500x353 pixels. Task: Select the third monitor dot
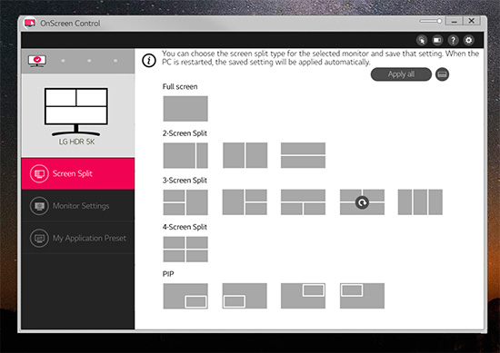tap(89, 61)
